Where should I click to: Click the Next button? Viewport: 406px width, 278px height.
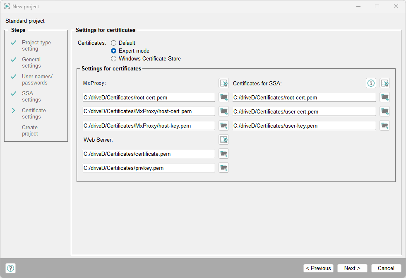click(x=352, y=268)
